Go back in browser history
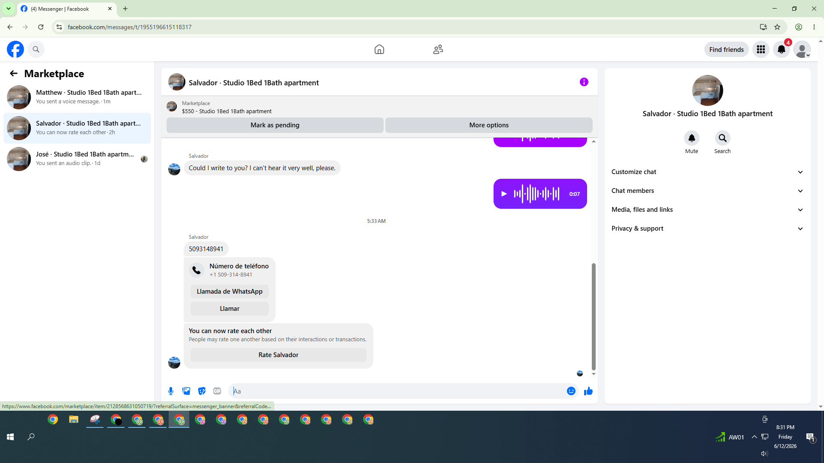Image resolution: width=824 pixels, height=463 pixels. [10, 27]
